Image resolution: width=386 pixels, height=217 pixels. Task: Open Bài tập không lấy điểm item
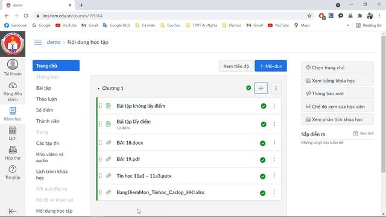click(141, 106)
